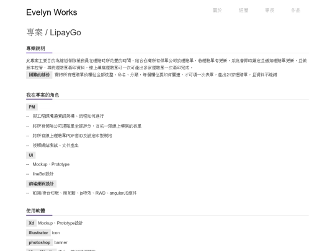Open the 經歷 navigation link
Image resolution: width=335 pixels, height=251 pixels.
click(x=243, y=11)
